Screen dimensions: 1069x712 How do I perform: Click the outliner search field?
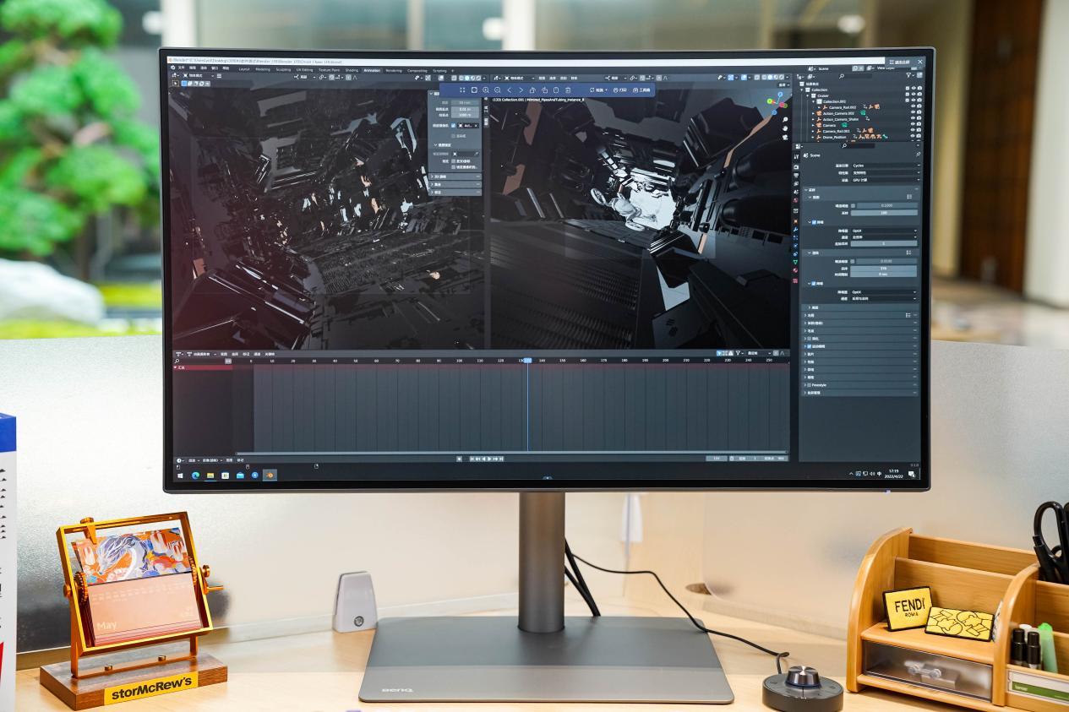(x=859, y=76)
